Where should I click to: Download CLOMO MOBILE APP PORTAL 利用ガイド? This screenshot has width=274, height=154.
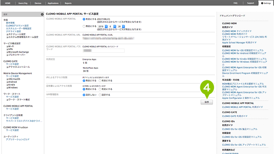pyautogui.click(x=242, y=107)
